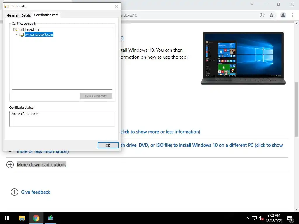Viewport: 299px width, 224px height.
Task: Open the Chrome profile avatar
Action: click(x=283, y=15)
